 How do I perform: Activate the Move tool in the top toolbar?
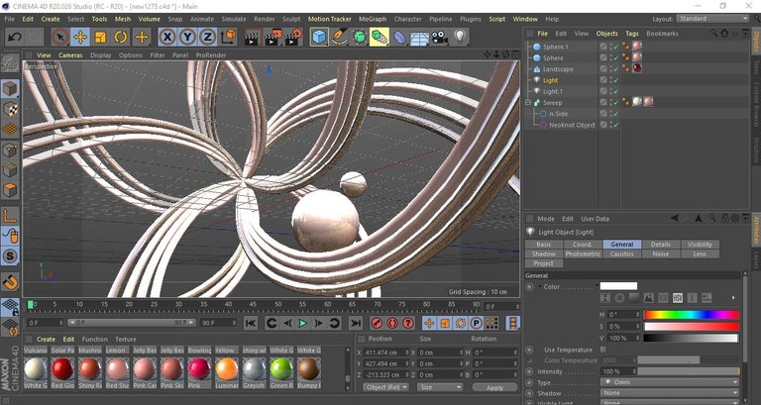80,37
